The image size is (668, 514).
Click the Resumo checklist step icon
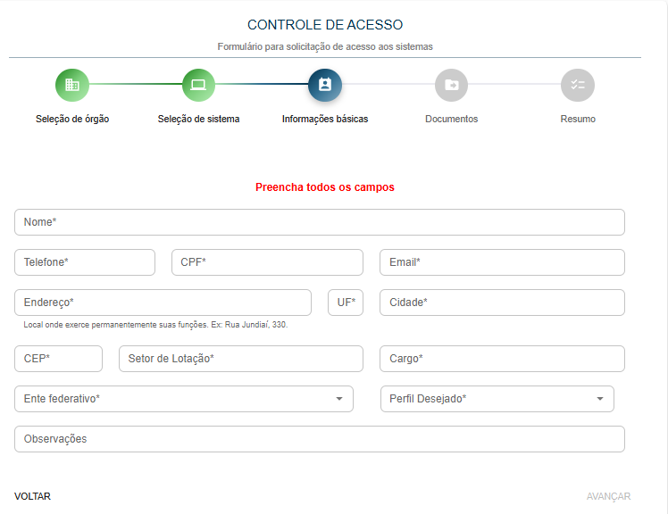pos(578,85)
